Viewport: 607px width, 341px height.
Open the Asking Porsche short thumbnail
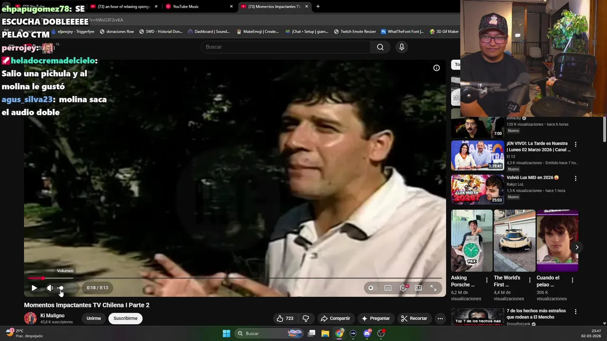coord(472,241)
